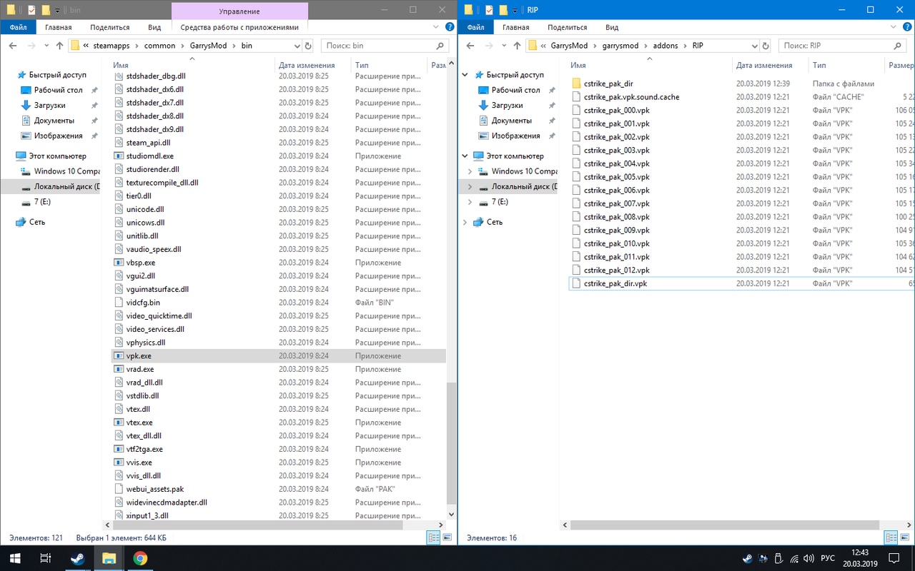
Task: Open Help via question mark in RIP window
Action: tap(906, 27)
